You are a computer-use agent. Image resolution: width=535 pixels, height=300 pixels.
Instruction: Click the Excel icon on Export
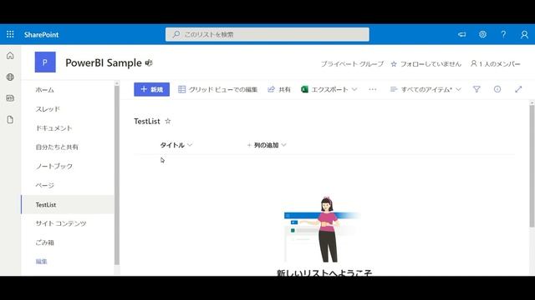[304, 89]
